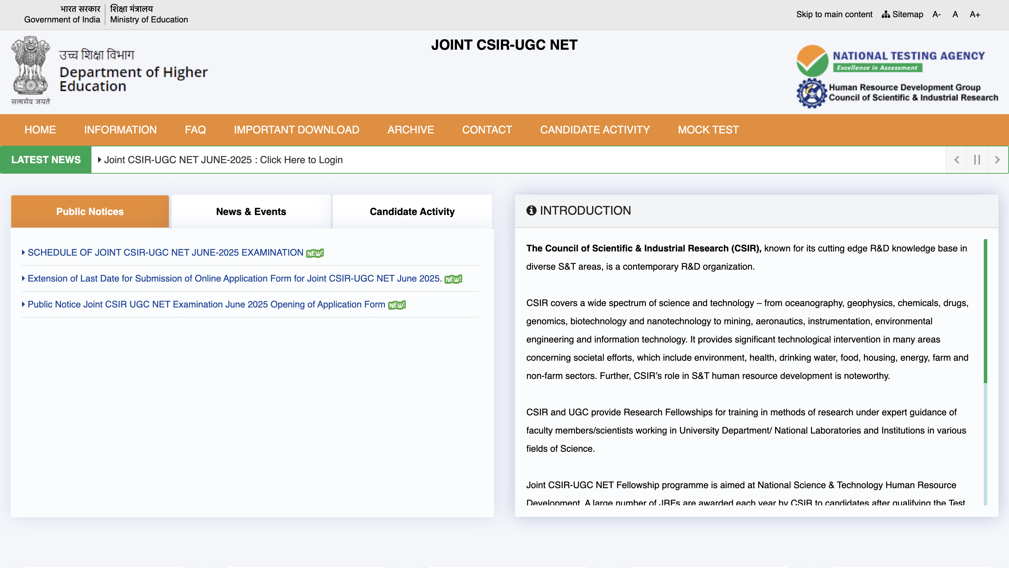The width and height of the screenshot is (1009, 568).
Task: Click the NEW badge beside the schedule notice
Action: (x=315, y=253)
